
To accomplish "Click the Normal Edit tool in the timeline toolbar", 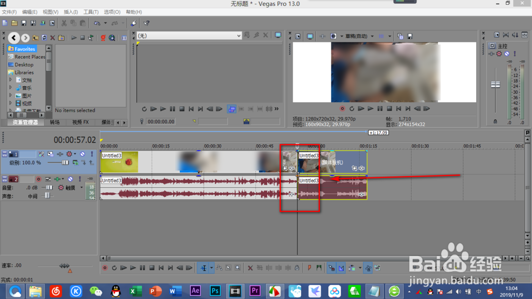I will pos(204,268).
